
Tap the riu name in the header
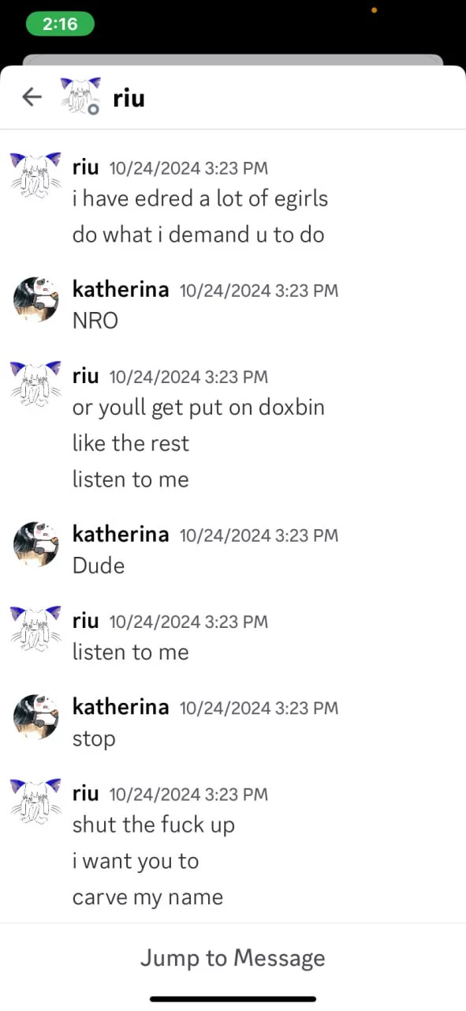(129, 98)
